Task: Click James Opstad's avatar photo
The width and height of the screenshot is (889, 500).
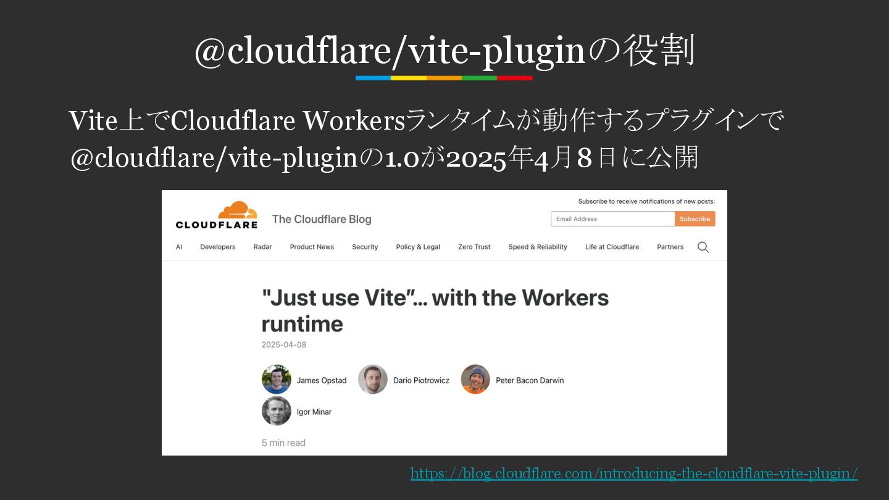Action: [277, 380]
